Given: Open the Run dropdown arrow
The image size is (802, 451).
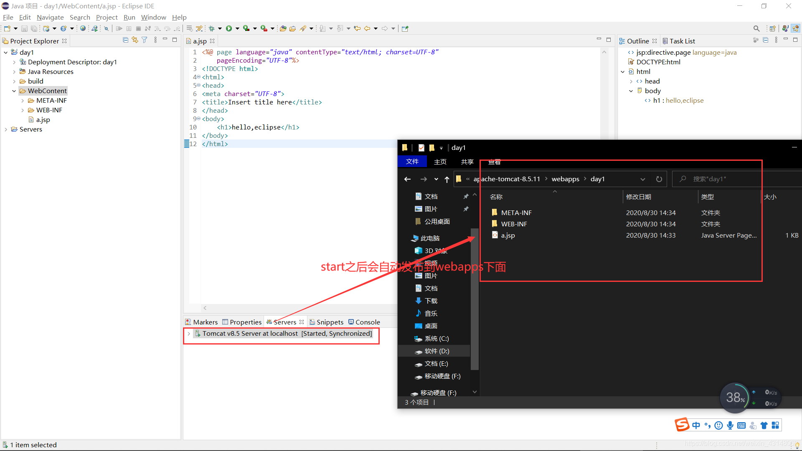Looking at the screenshot, I should 237,28.
